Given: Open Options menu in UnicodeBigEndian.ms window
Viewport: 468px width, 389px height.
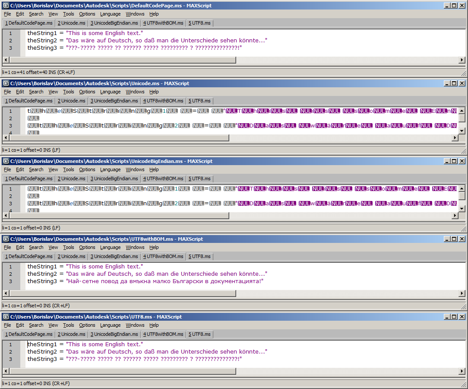Looking at the screenshot, I should [x=87, y=169].
